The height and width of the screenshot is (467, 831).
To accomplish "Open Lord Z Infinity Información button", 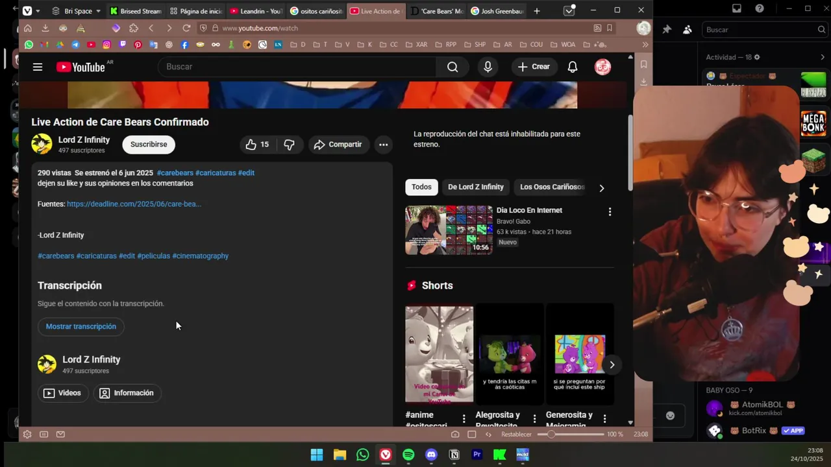I will pos(127,393).
